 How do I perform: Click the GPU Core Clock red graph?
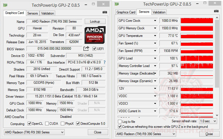tap(197, 21)
